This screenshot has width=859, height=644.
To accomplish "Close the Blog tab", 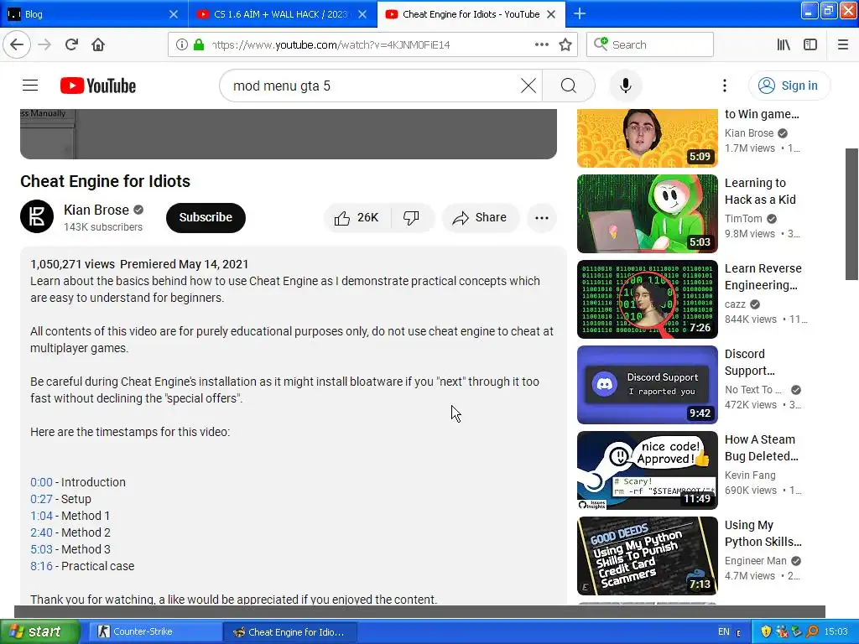I will (x=174, y=14).
